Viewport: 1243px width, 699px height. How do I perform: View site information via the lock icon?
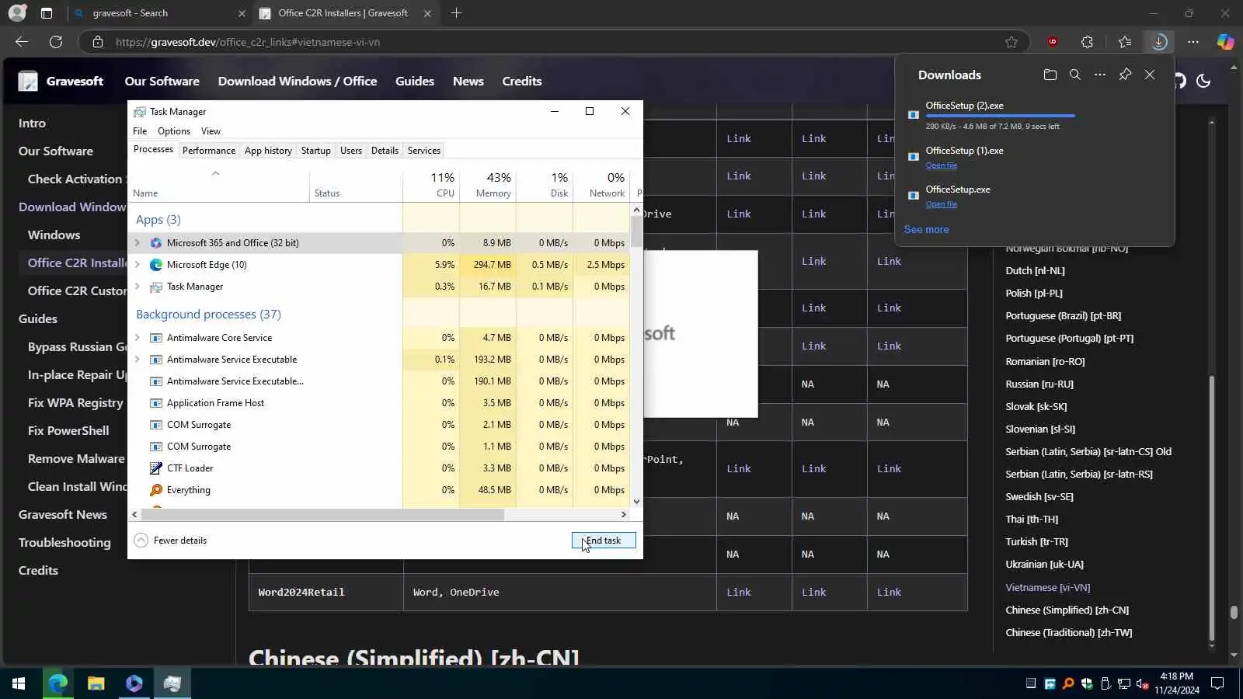coord(98,42)
